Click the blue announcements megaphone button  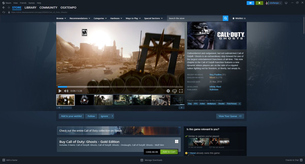(x=250, y=3)
